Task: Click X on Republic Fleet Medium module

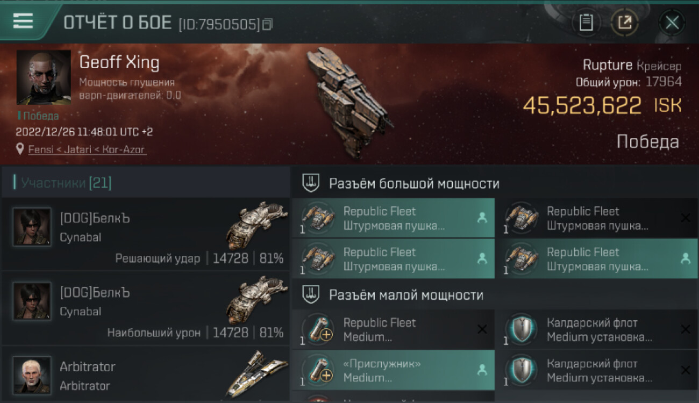Action: 482,329
